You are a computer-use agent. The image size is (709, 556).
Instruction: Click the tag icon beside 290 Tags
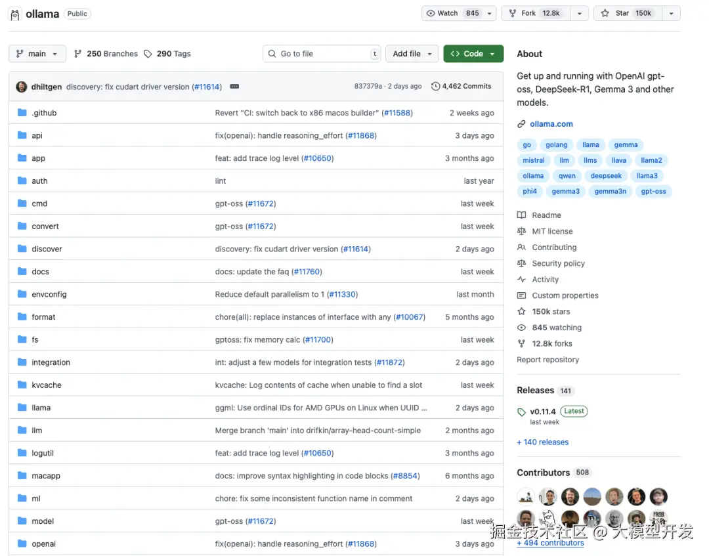pyautogui.click(x=148, y=54)
